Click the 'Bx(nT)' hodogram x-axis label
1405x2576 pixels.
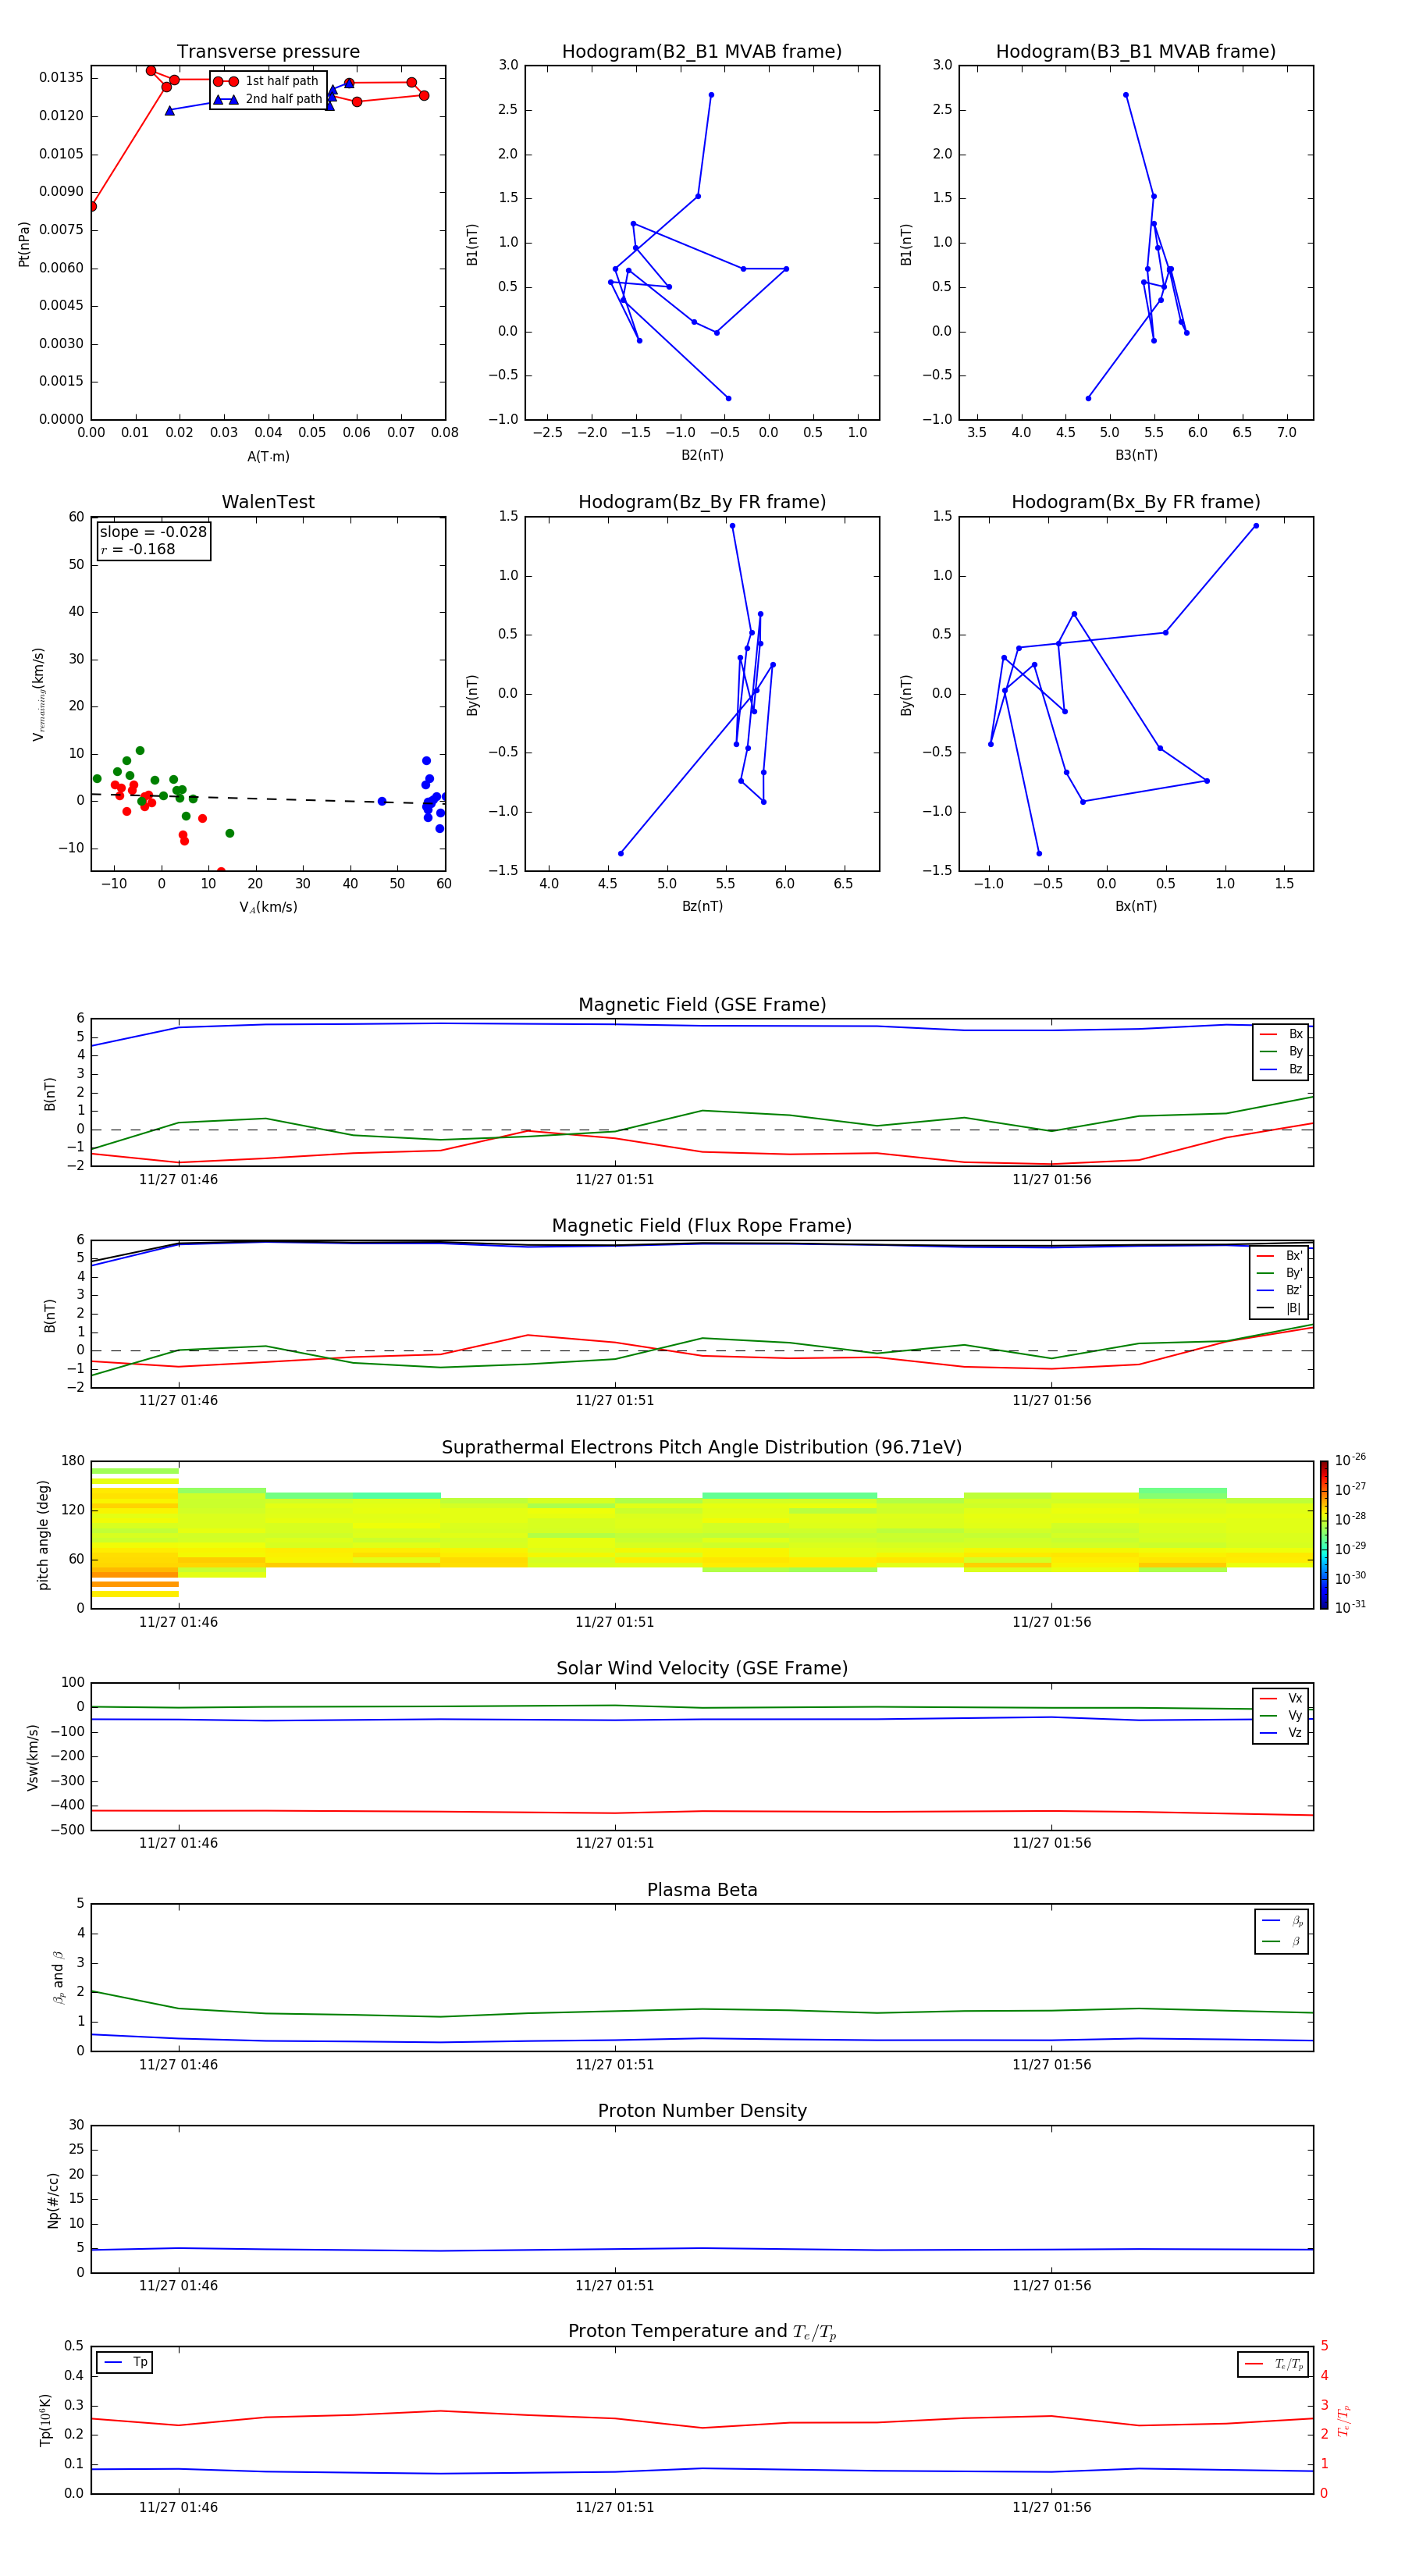point(1136,906)
